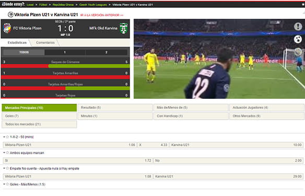305x196 pixels.
Task: Go to República Checa in the breadcrumb
Action: [x=63, y=5]
